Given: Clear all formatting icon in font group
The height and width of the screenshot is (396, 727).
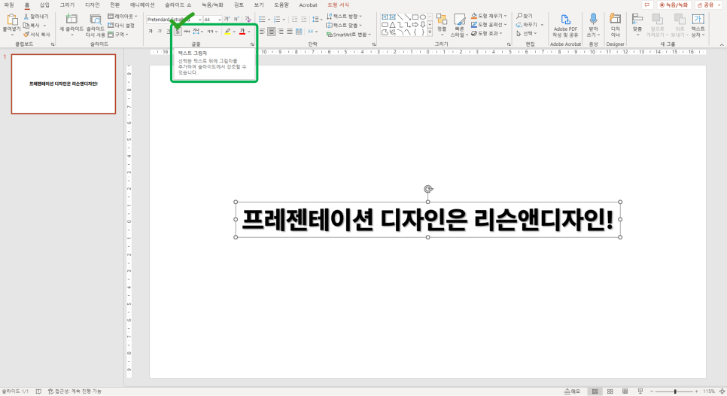Looking at the screenshot, I should coord(248,20).
